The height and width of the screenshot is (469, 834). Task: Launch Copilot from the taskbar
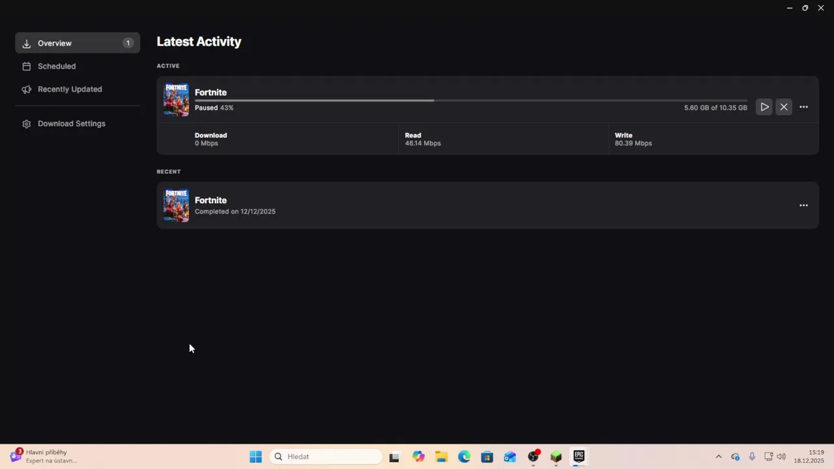[418, 457]
